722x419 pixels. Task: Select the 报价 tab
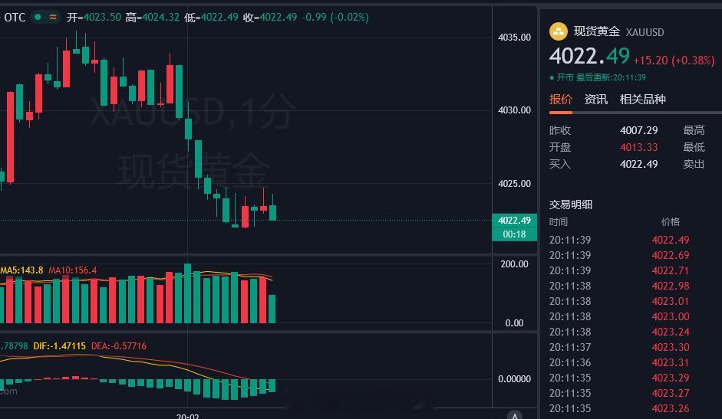pyautogui.click(x=560, y=99)
